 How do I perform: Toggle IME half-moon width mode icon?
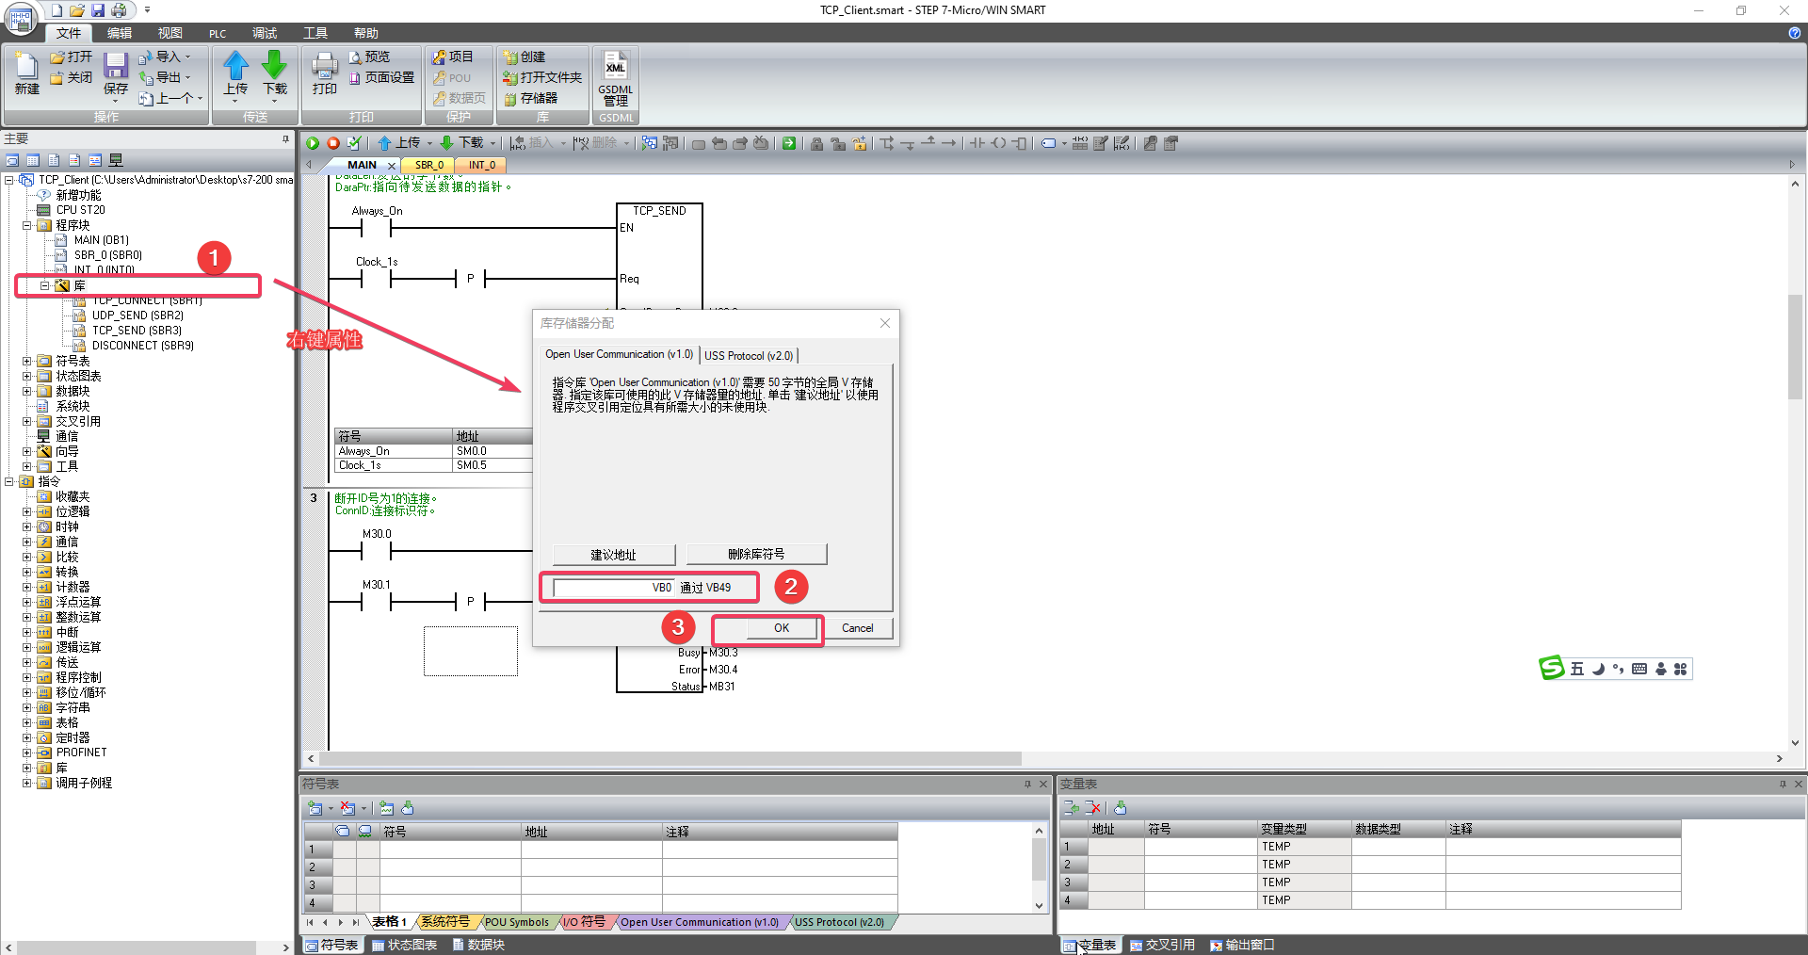pos(1599,669)
